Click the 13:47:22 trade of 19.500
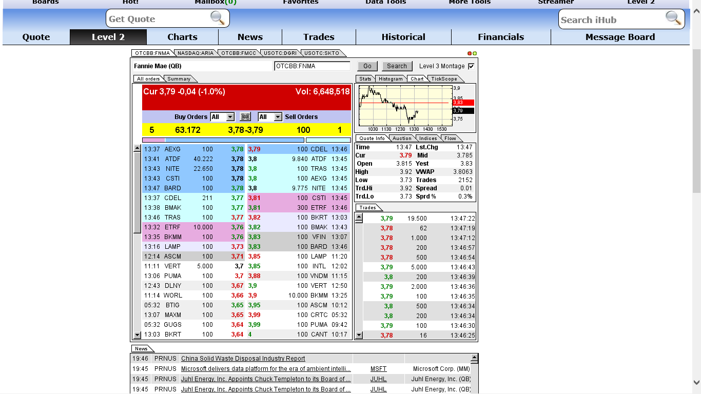The image size is (701, 394). coord(420,219)
